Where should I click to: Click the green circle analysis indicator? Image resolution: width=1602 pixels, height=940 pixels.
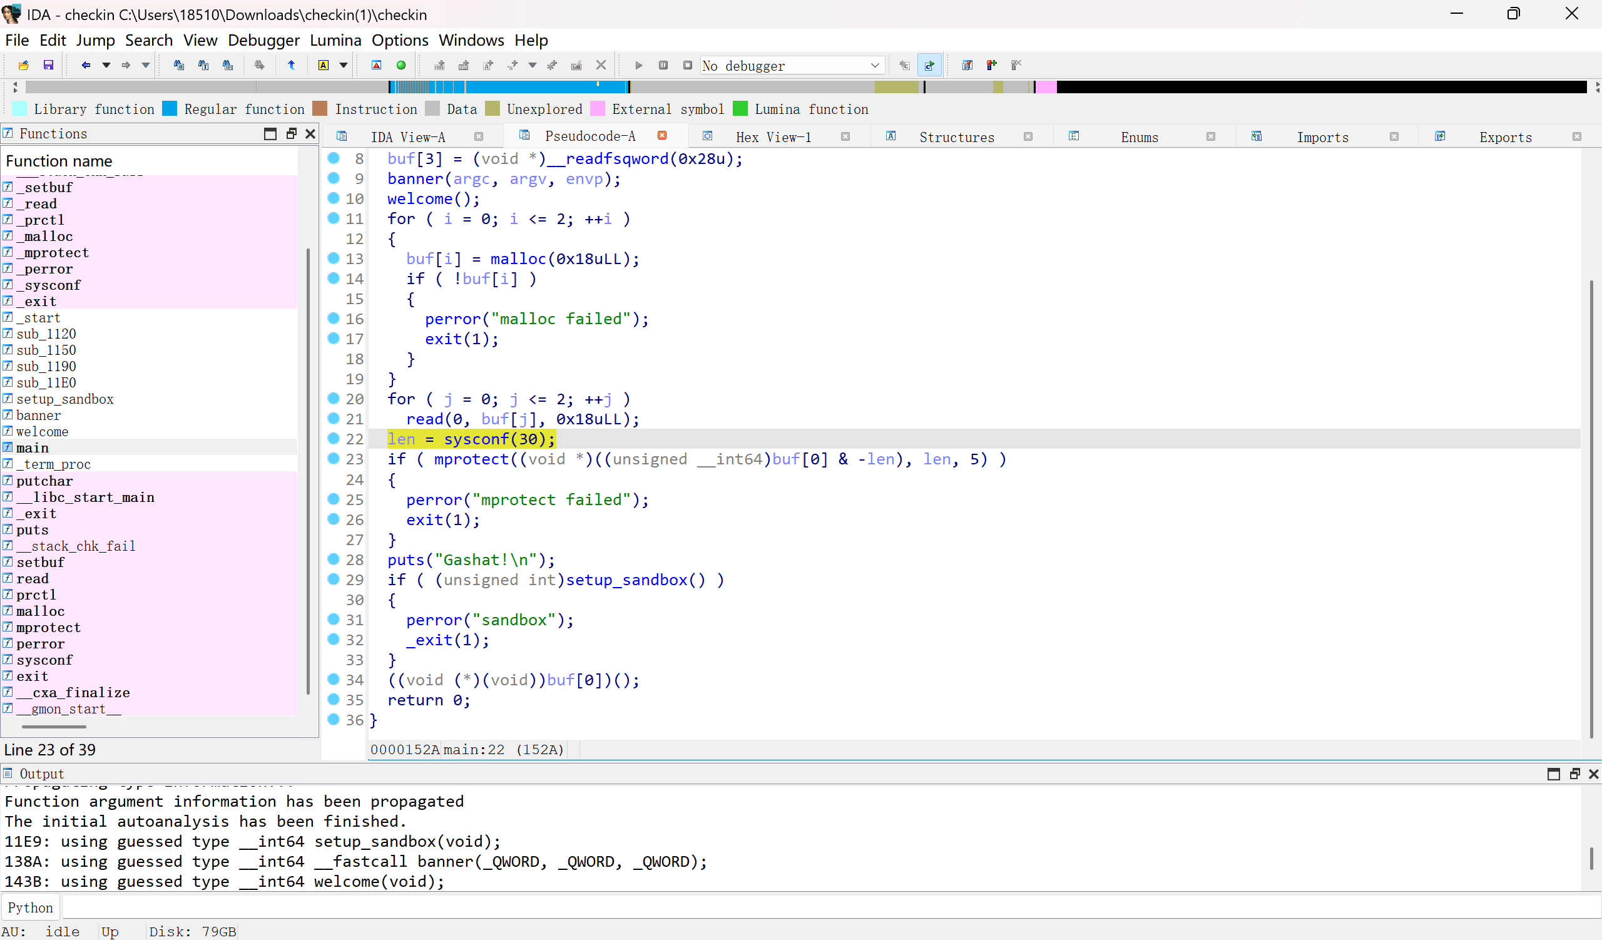401,65
